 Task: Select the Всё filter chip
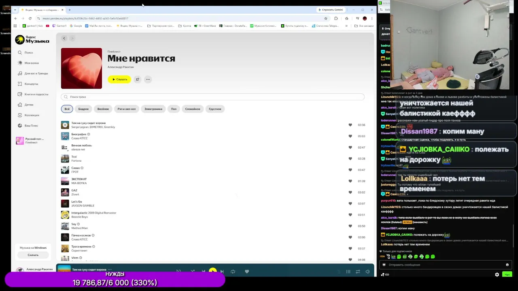coord(67,109)
